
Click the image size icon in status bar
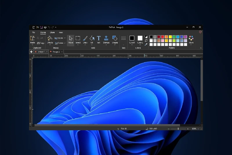tap(147, 129)
